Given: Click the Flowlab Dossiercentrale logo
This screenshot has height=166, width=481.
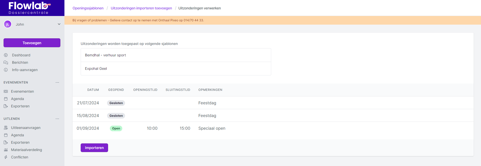Looking at the screenshot, I should (29, 8).
